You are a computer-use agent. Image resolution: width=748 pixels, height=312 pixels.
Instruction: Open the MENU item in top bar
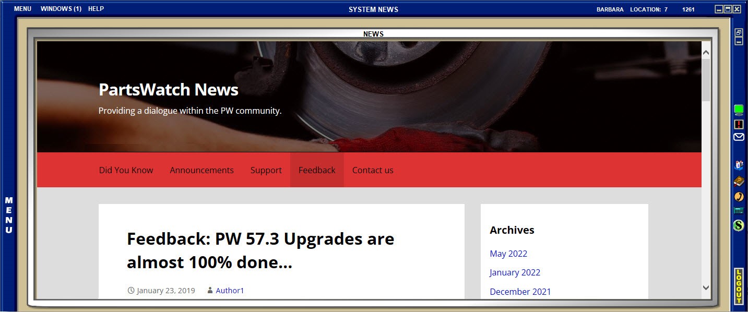coord(22,9)
